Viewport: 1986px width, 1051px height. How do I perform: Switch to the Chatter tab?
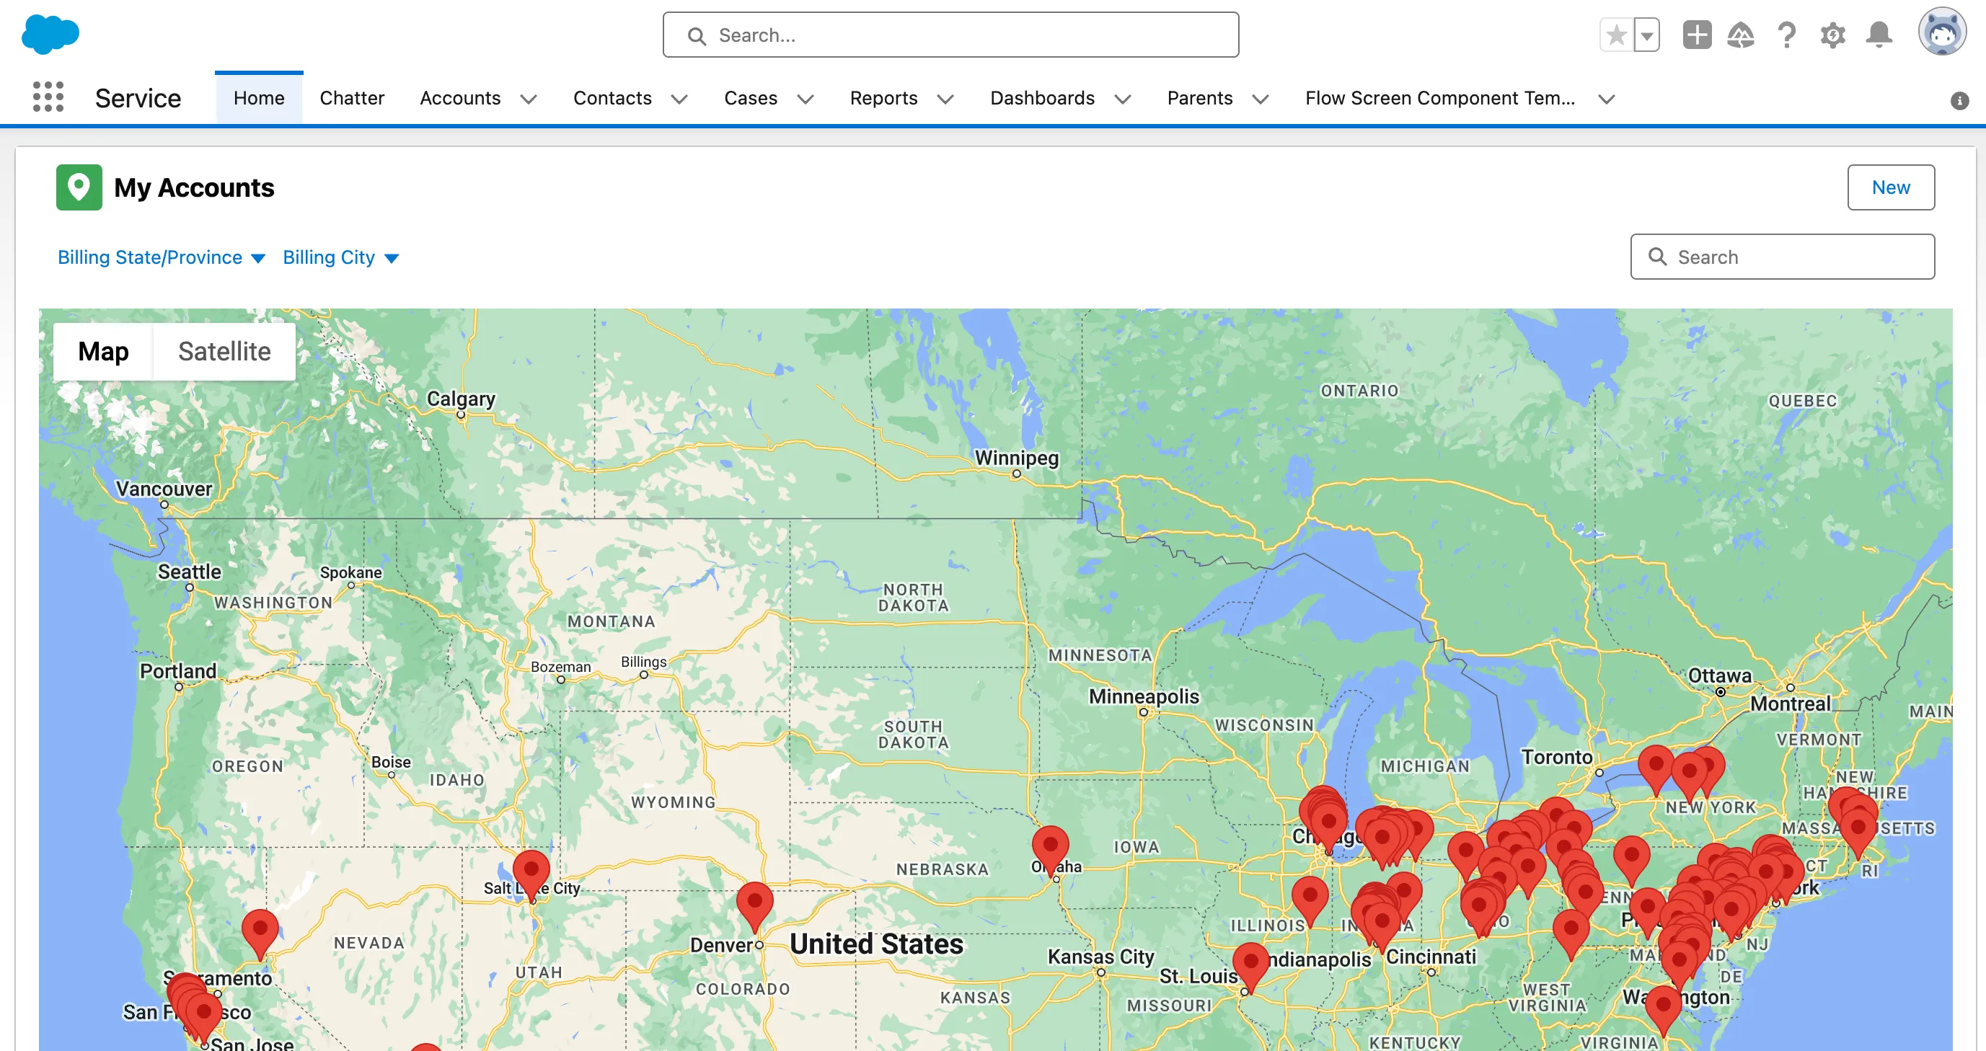point(352,98)
